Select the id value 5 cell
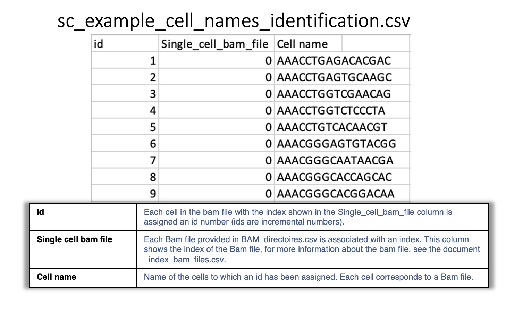 tap(125, 127)
